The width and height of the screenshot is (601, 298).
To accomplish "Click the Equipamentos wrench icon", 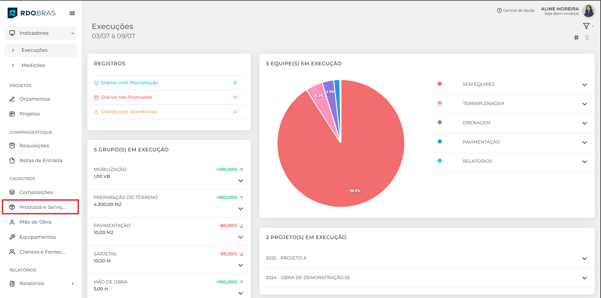I will (x=12, y=237).
